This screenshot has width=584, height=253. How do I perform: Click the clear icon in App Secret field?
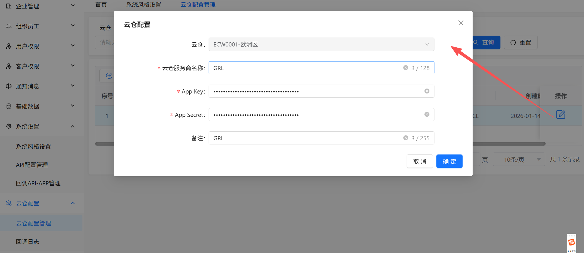click(x=427, y=114)
